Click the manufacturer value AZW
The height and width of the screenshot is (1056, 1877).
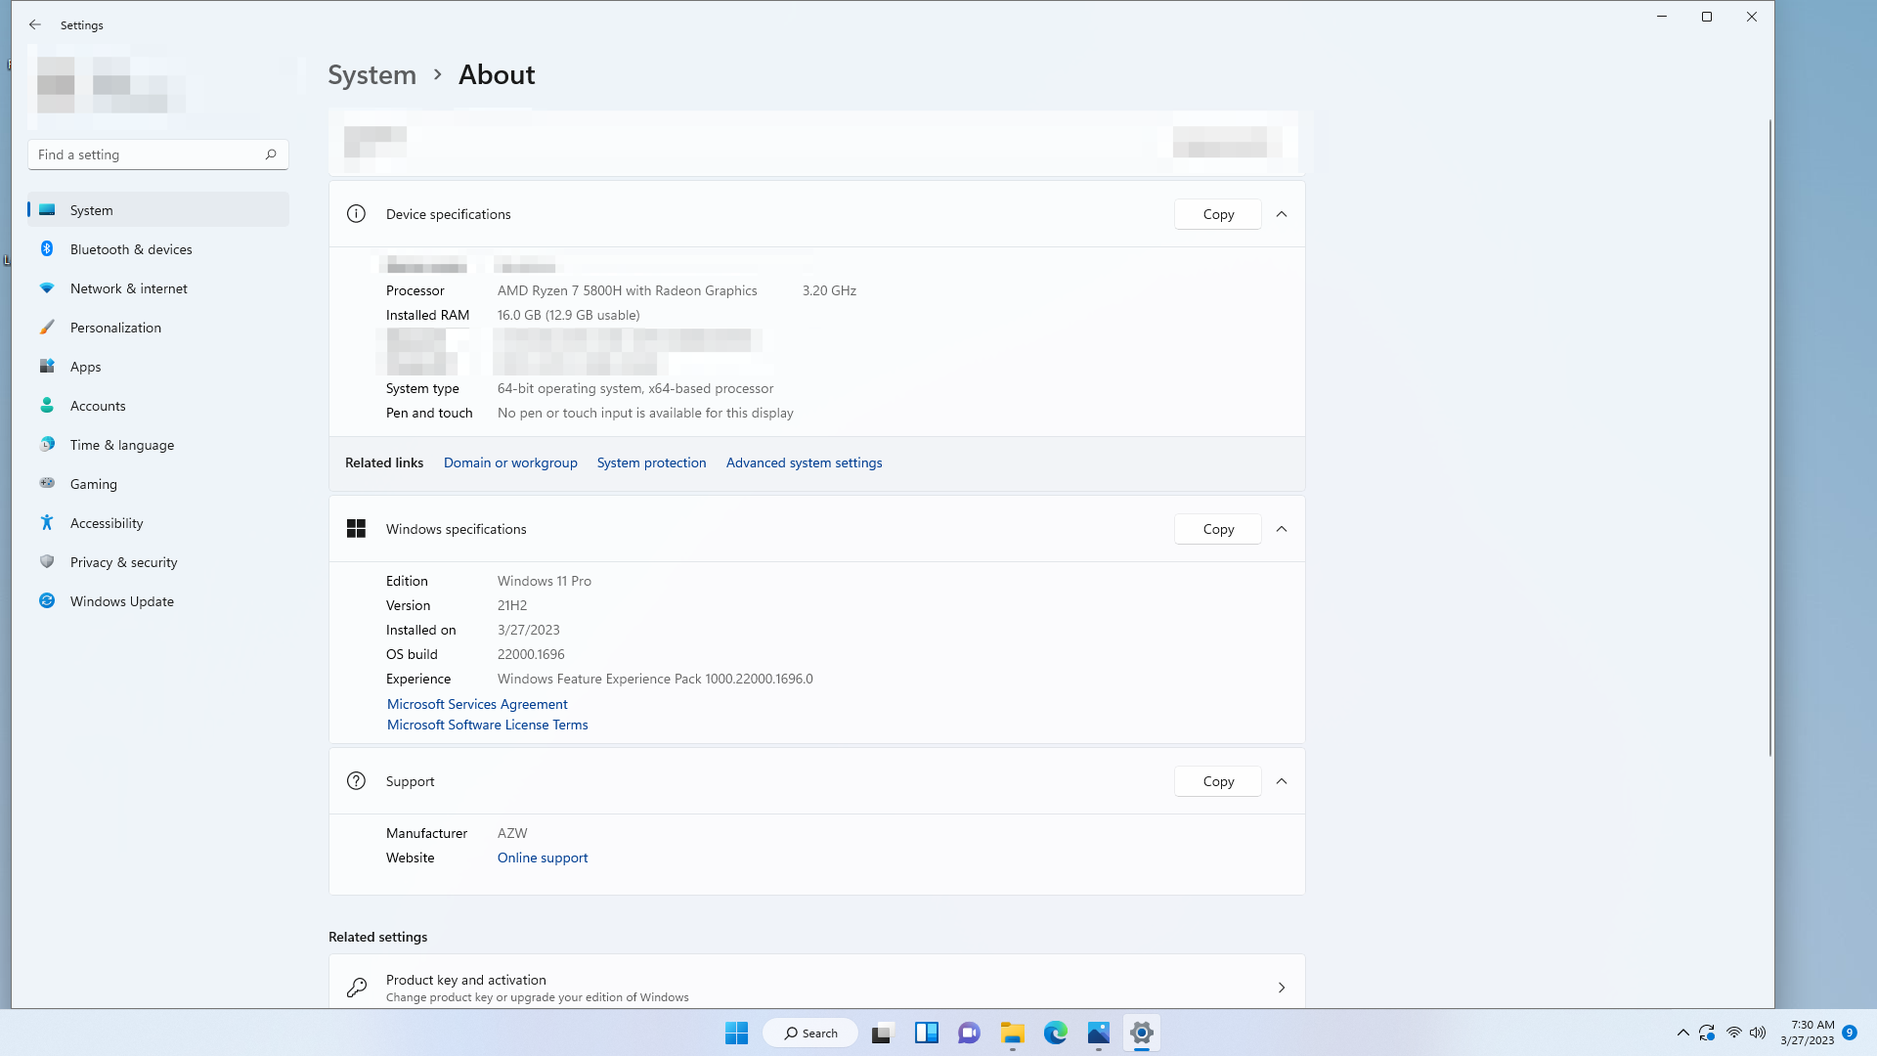click(x=512, y=833)
